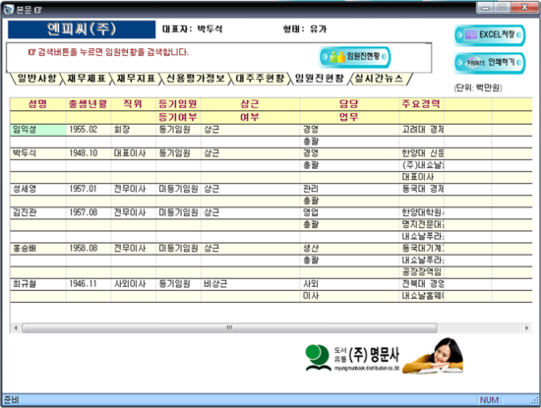Click the 엔피씨(주) company name banner
541x408 pixels.
[82, 29]
